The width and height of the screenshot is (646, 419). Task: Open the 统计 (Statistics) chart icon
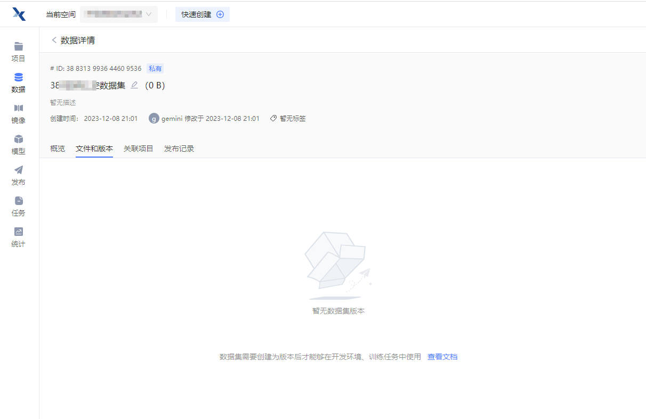tap(19, 232)
